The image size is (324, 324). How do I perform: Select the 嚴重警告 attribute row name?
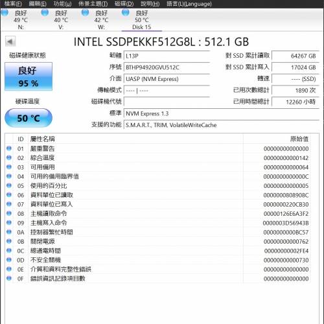(x=42, y=148)
